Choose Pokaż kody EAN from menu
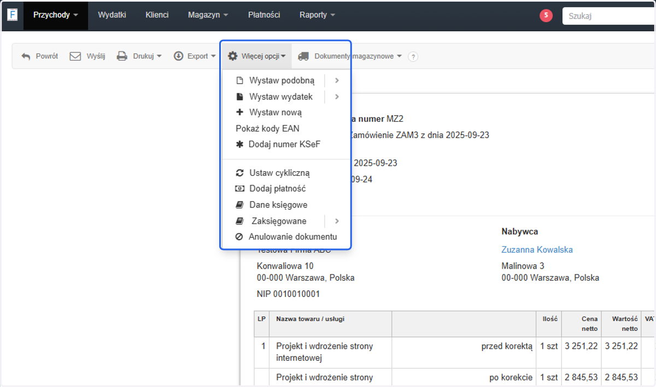Image resolution: width=656 pixels, height=387 pixels. [x=267, y=129]
